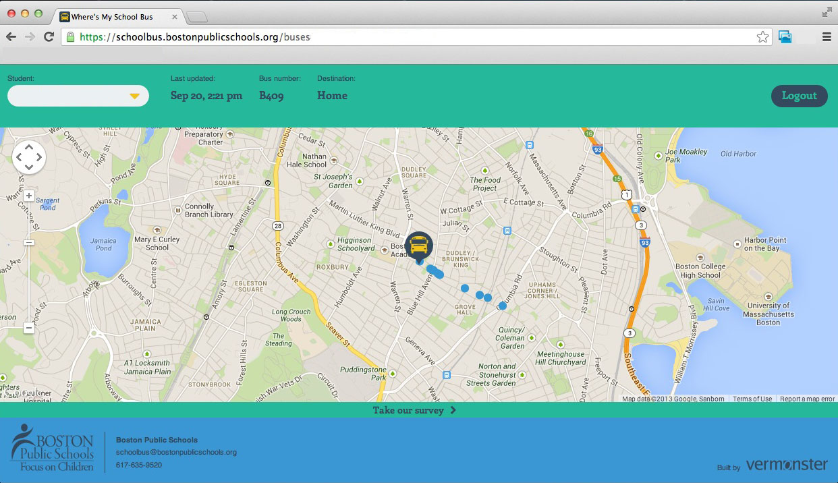Screen dimensions: 838x483
Task: Open the map Terms of Use link
Action: coord(752,399)
